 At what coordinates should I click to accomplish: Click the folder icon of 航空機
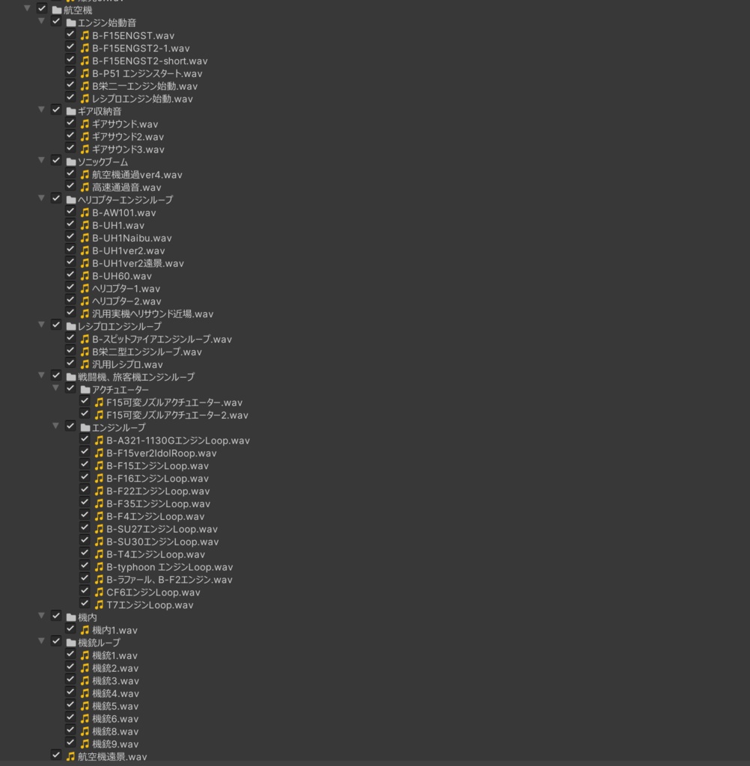click(x=57, y=10)
